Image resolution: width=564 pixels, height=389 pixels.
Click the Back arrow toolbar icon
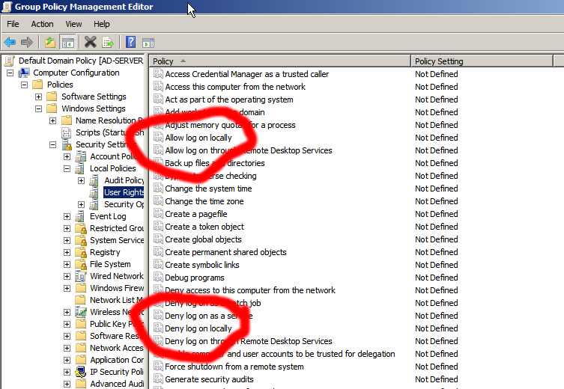(10, 43)
